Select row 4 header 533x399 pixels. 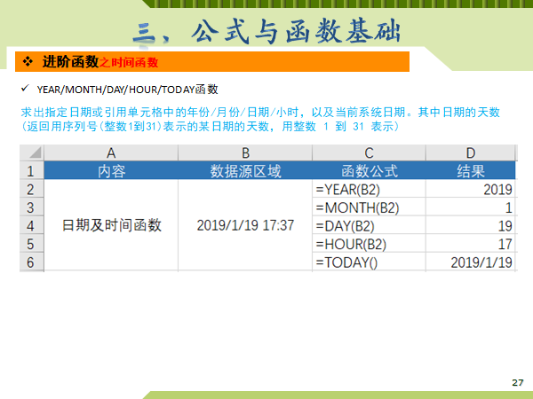[x=32, y=225]
